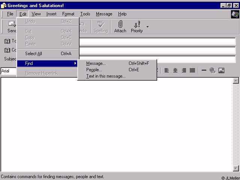
Task: Toggle center alignment formatting
Action: (x=175, y=70)
